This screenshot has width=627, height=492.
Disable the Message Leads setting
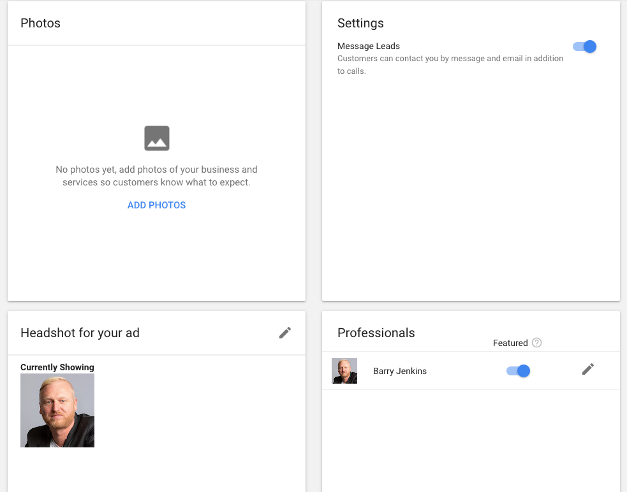tap(584, 46)
